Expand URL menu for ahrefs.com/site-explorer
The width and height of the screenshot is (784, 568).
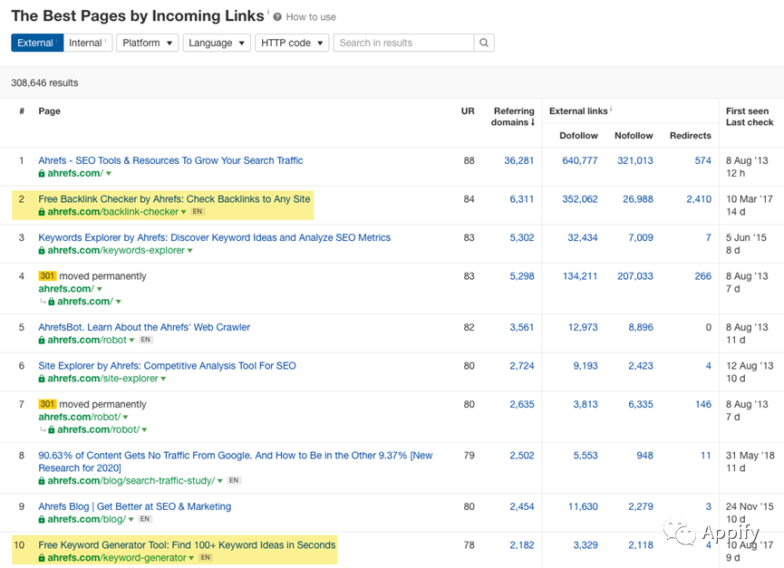163,380
